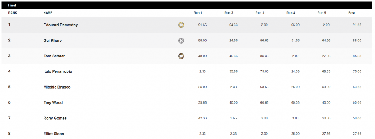Open Edouard Damestoy's athlete name
Image resolution: width=375 pixels, height=139 pixels.
pyautogui.click(x=60, y=25)
